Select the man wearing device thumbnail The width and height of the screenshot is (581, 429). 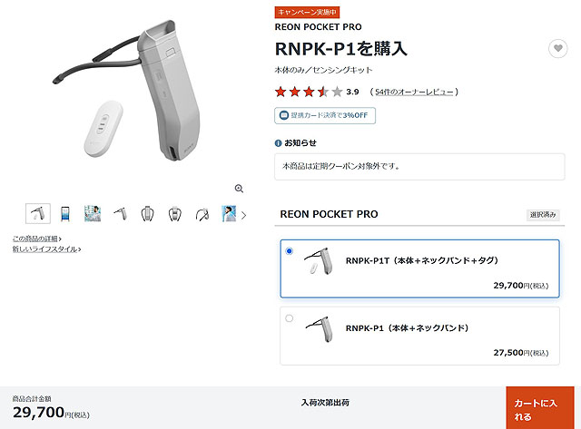pos(229,214)
